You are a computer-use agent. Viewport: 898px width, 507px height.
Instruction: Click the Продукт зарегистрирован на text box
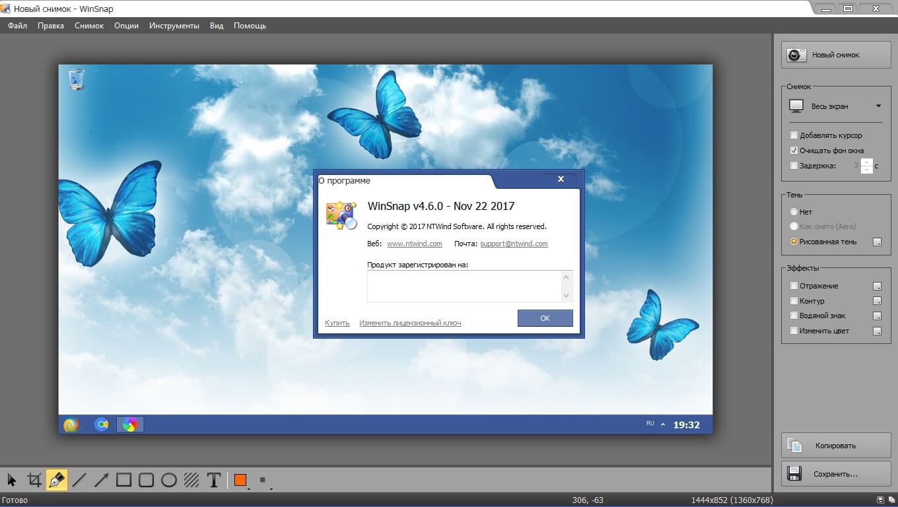(470, 286)
